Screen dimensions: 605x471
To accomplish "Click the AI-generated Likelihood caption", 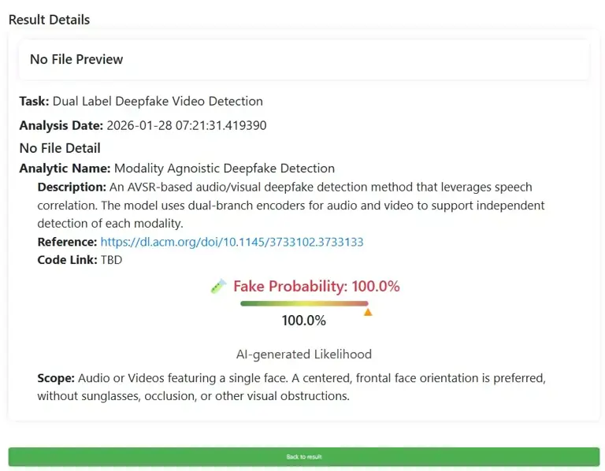I will point(303,354).
